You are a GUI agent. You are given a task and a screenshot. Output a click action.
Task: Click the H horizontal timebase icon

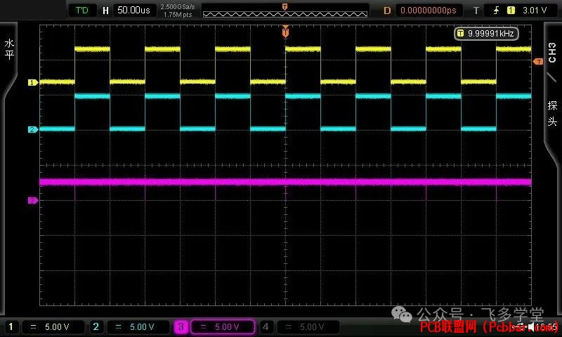coord(106,11)
